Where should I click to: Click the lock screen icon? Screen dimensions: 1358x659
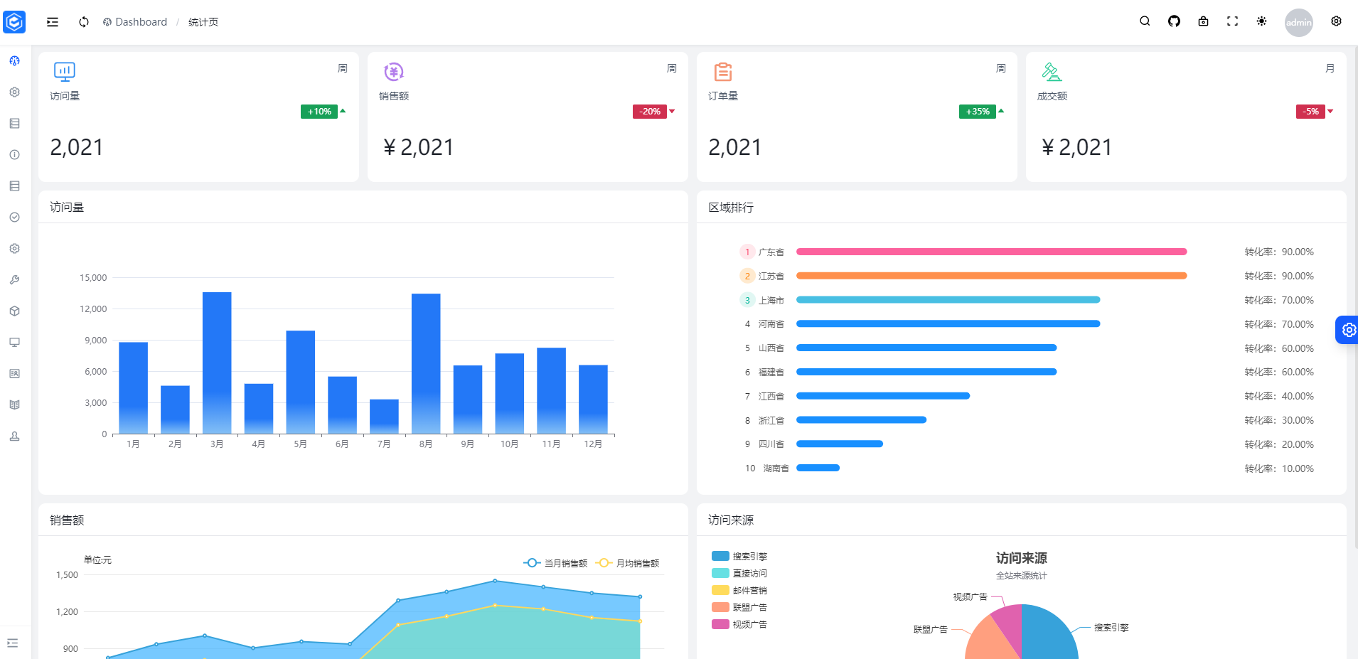click(x=1203, y=21)
